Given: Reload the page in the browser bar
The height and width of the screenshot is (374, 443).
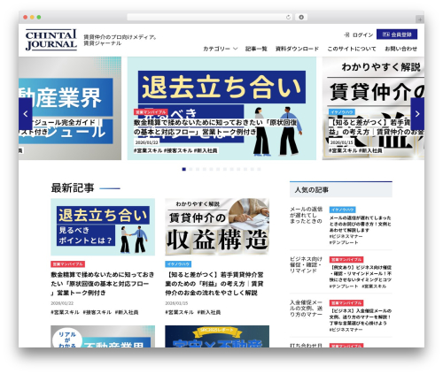Looking at the screenshot, I should 288,17.
